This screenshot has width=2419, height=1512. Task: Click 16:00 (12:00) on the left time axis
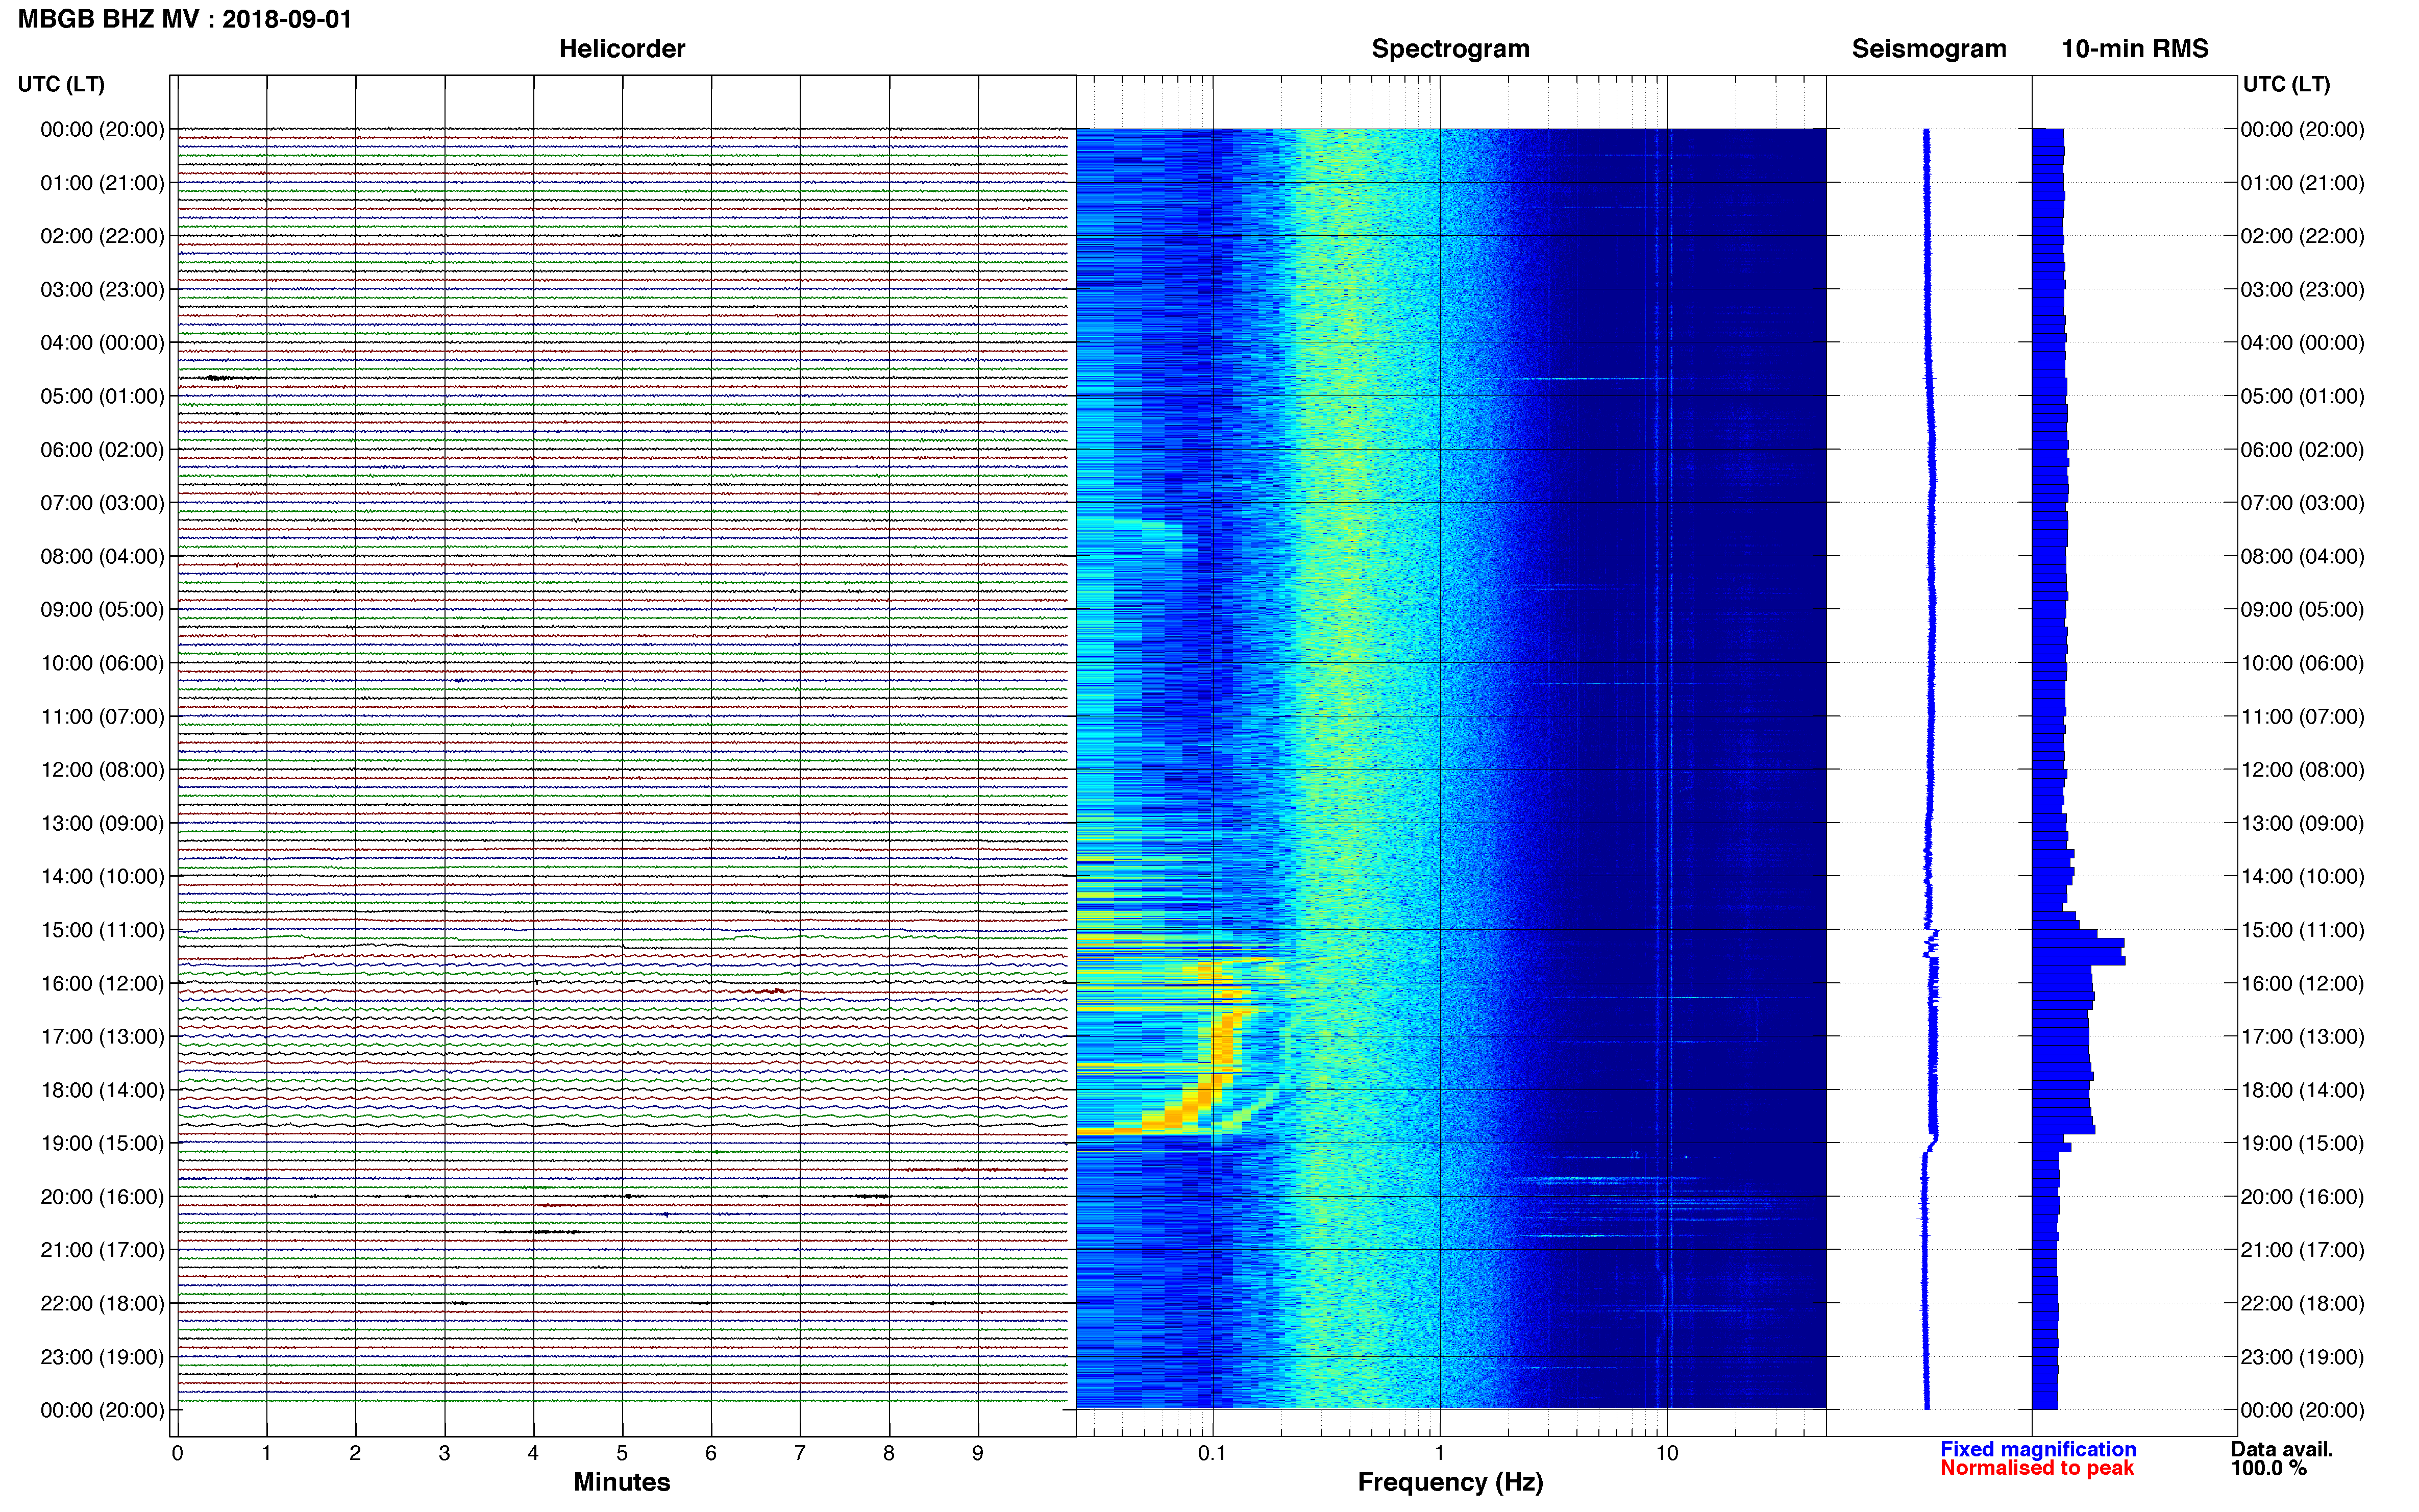click(x=102, y=983)
